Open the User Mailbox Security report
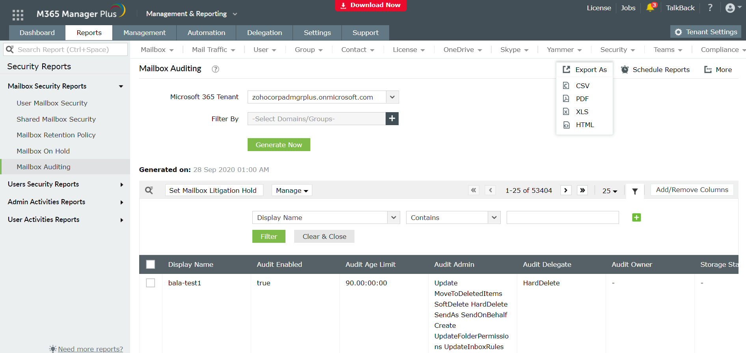Screen dimensions: 746x353 coord(52,103)
